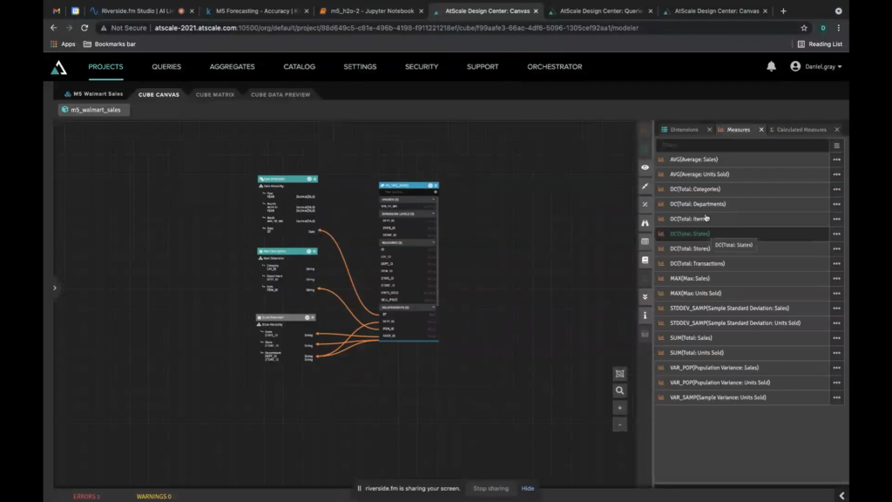
Task: Click ERRORS 1 in status bar
Action: 86,496
